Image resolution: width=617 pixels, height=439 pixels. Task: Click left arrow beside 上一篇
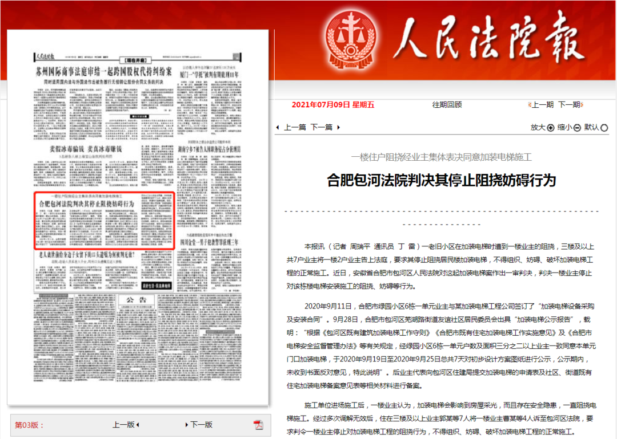click(278, 127)
